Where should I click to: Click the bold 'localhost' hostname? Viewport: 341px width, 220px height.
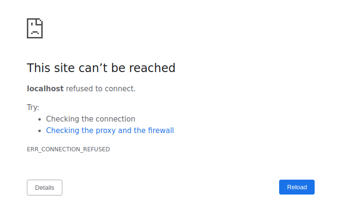(x=45, y=88)
